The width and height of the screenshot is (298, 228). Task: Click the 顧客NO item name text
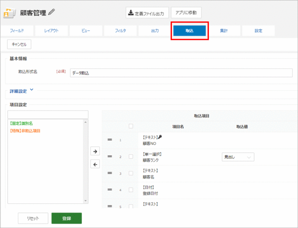[149, 143]
